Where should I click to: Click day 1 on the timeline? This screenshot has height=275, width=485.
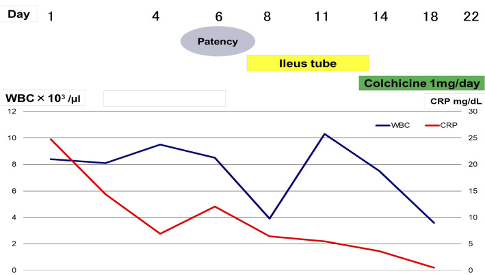pyautogui.click(x=51, y=16)
